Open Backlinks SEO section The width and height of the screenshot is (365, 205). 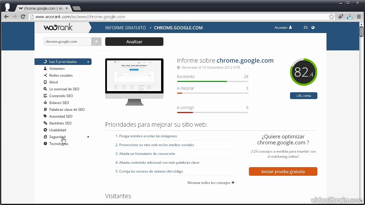[x=60, y=123]
